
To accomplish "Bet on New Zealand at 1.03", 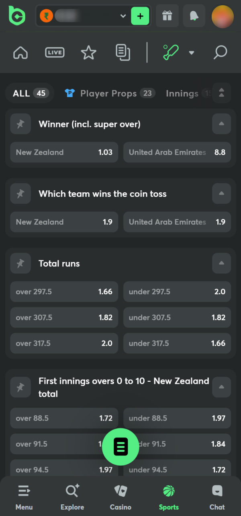I will (64, 152).
